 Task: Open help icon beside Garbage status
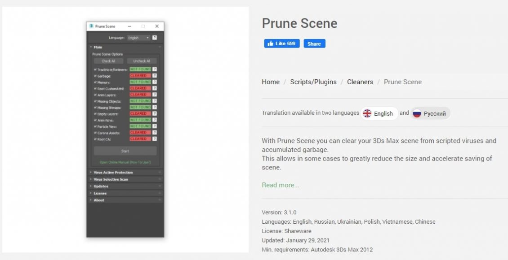(x=155, y=76)
